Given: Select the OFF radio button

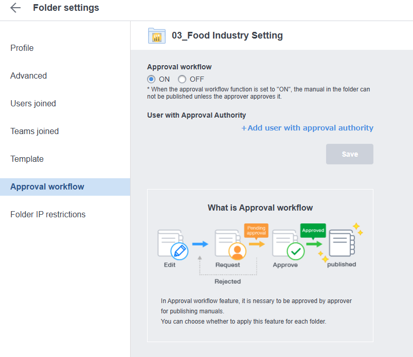Looking at the screenshot, I should coord(182,79).
